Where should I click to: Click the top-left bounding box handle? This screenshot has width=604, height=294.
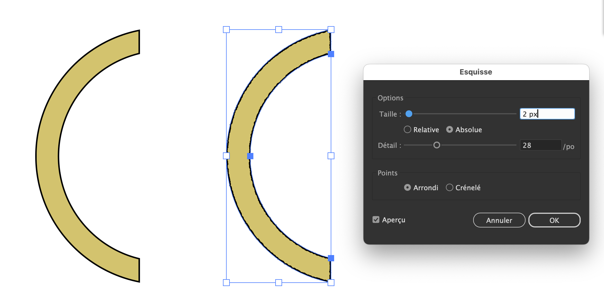(226, 29)
